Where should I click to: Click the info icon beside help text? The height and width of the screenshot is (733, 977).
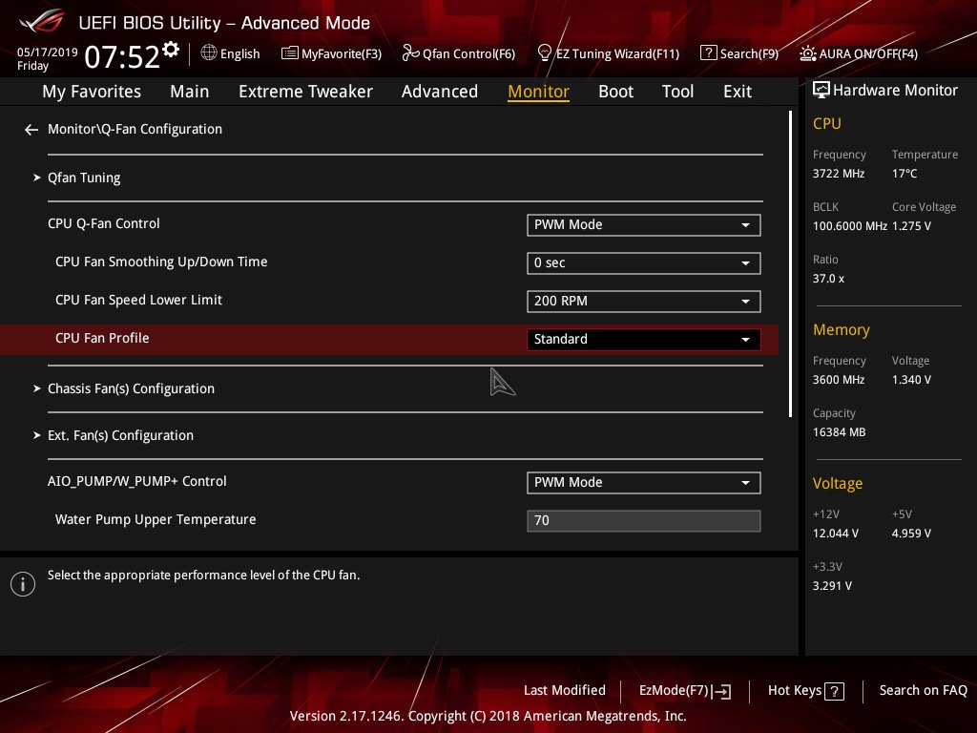pos(23,584)
